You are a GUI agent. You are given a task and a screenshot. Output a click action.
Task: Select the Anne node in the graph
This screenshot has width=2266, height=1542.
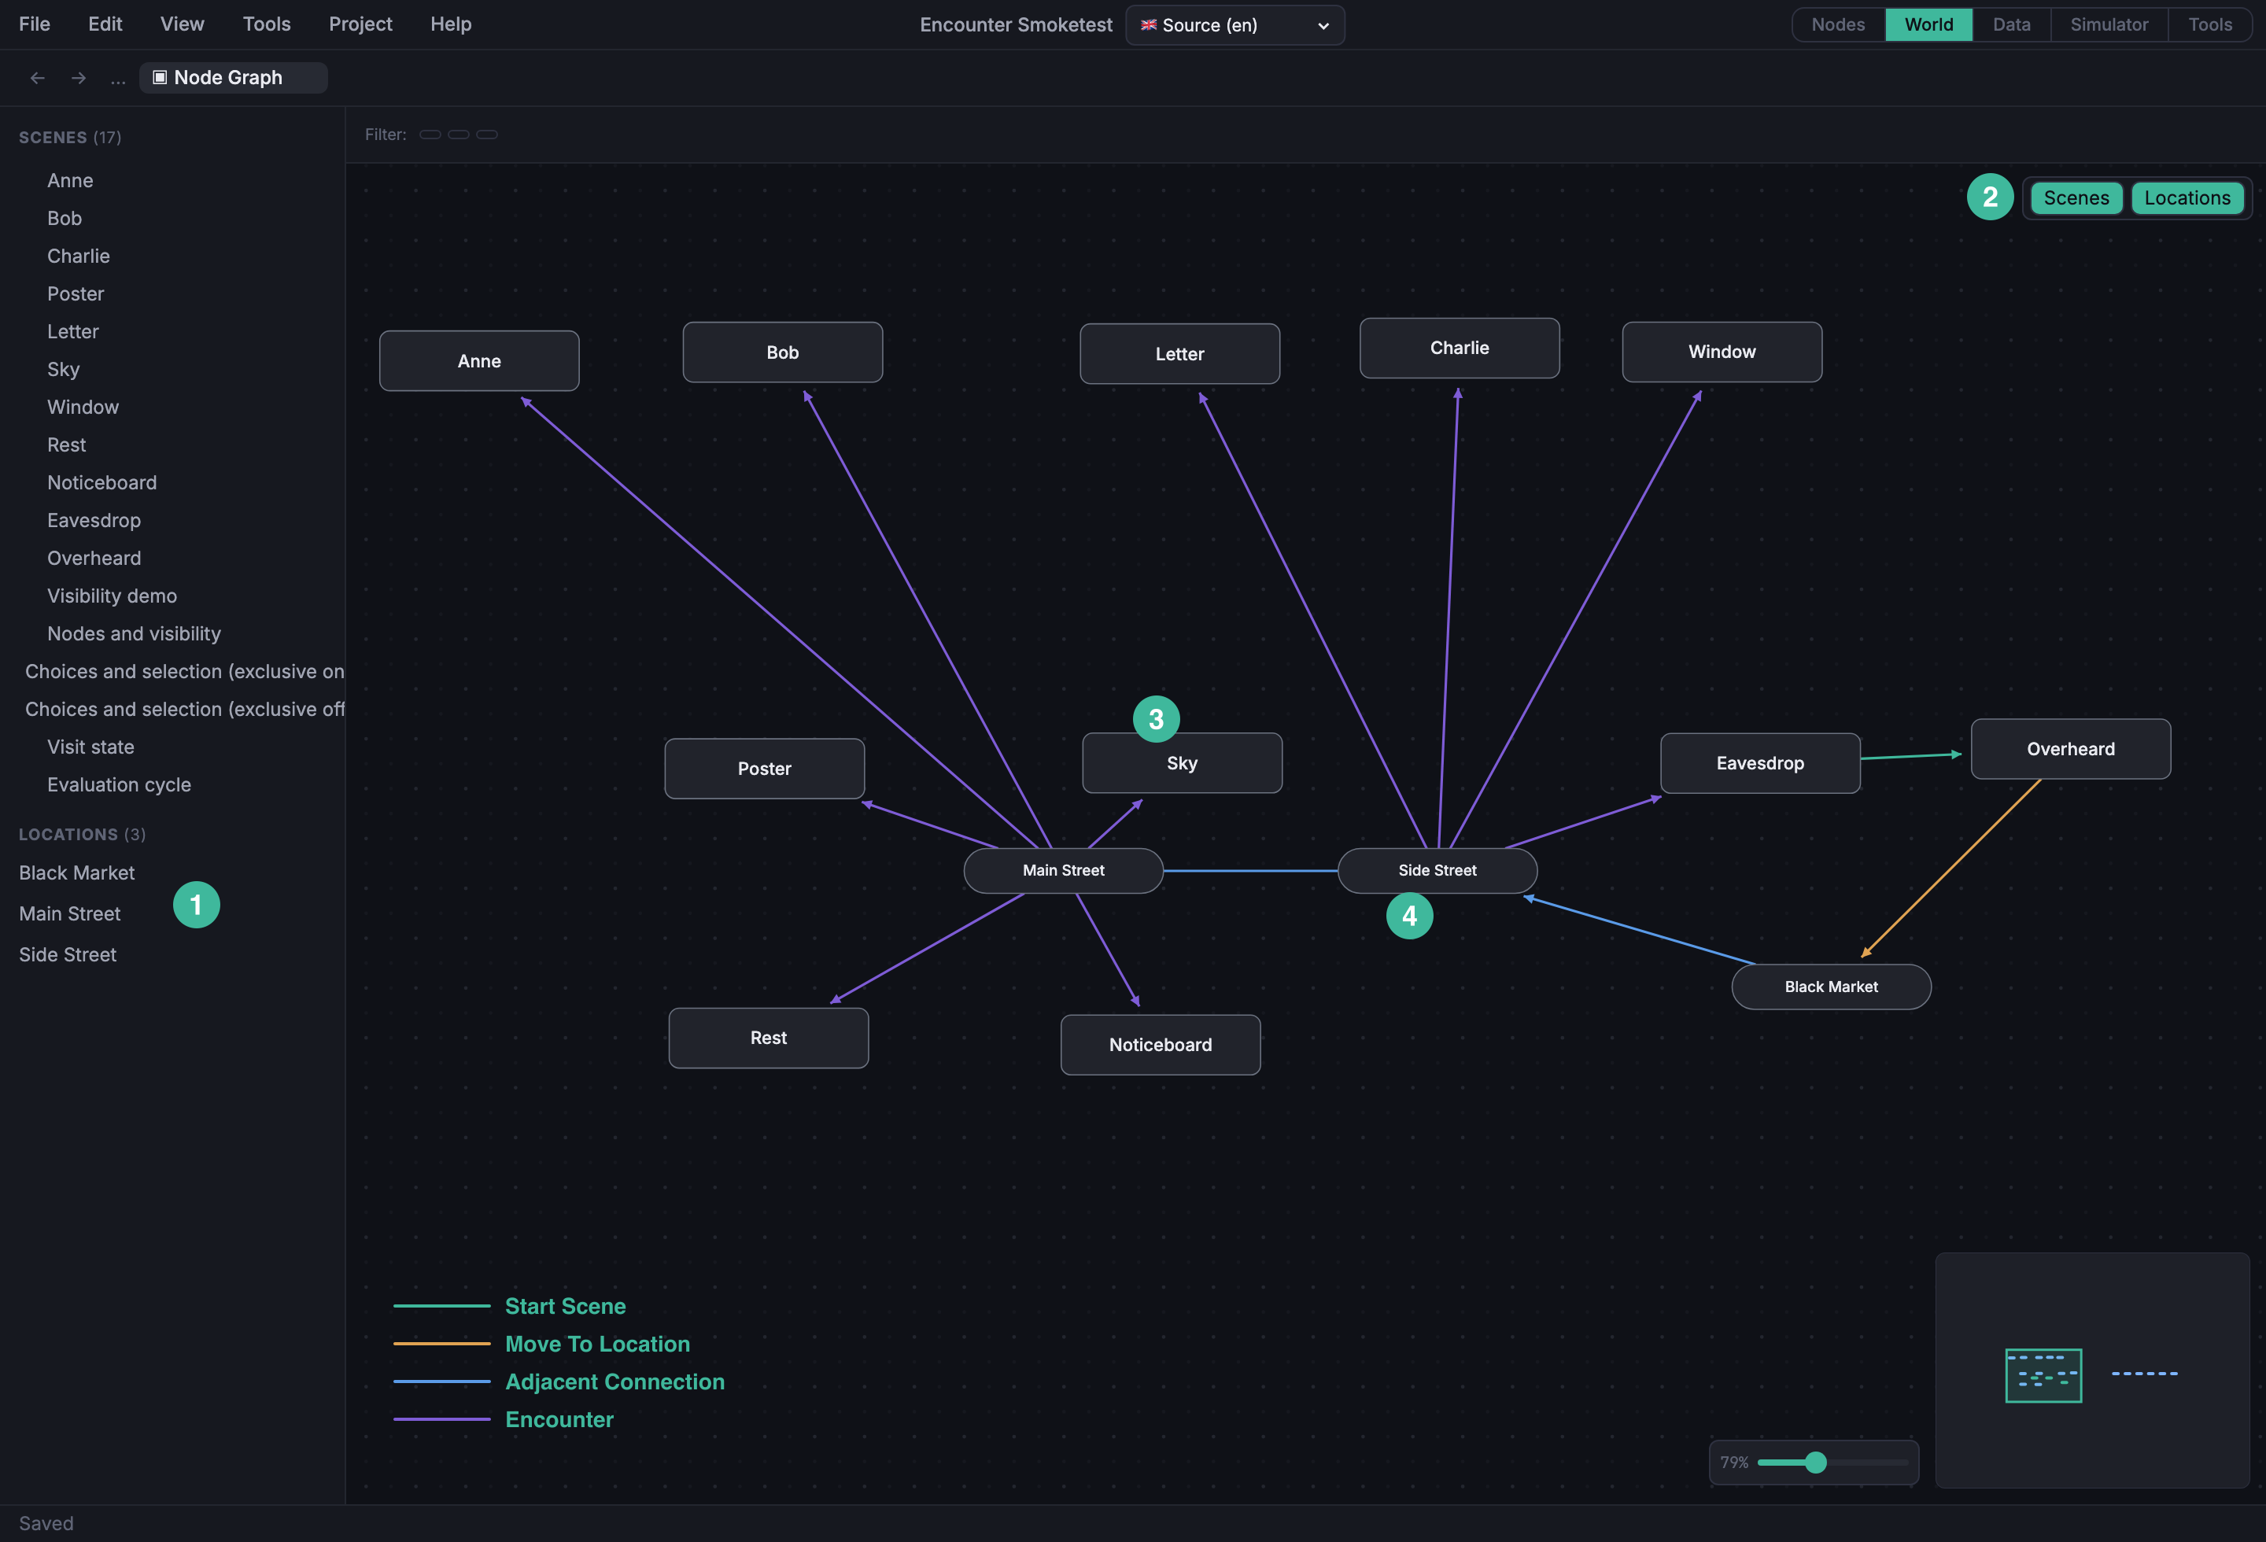point(478,360)
